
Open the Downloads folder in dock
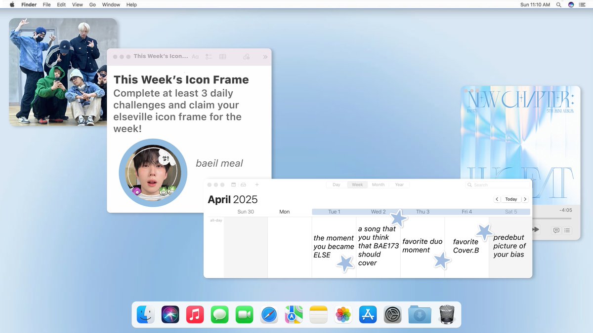[x=420, y=314]
